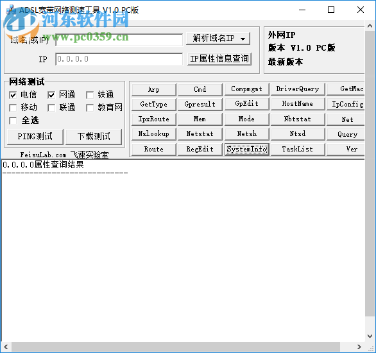Check the 电信 checkbox
The image size is (376, 353).
[13, 95]
